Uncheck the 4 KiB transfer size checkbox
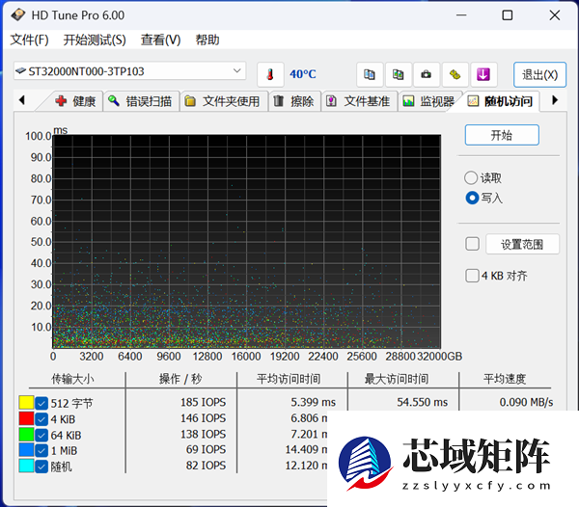 tap(41, 419)
